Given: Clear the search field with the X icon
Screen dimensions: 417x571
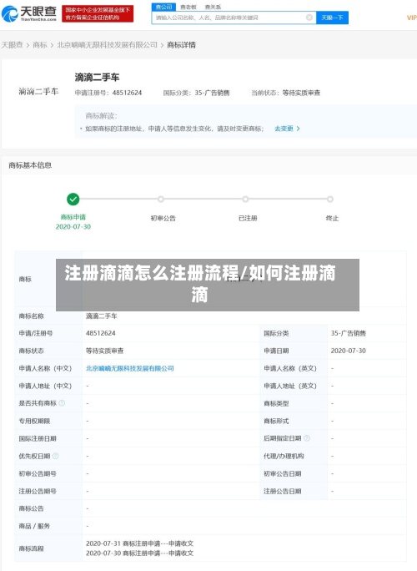Looking at the screenshot, I should [x=309, y=18].
